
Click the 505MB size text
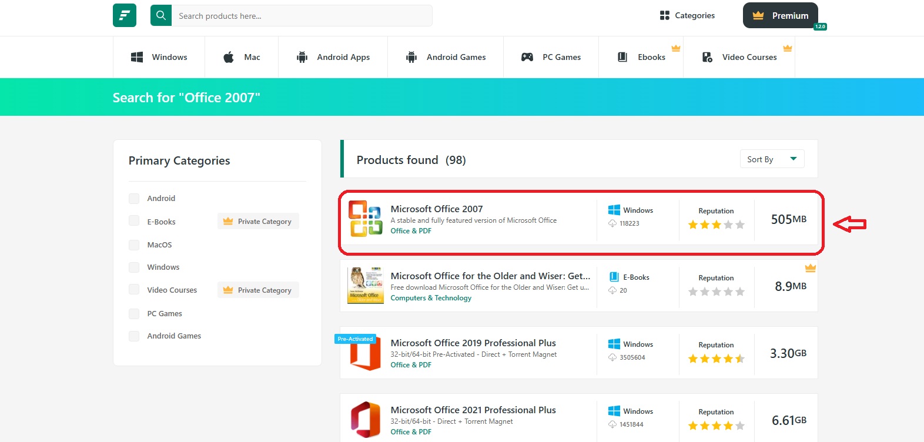tap(788, 219)
